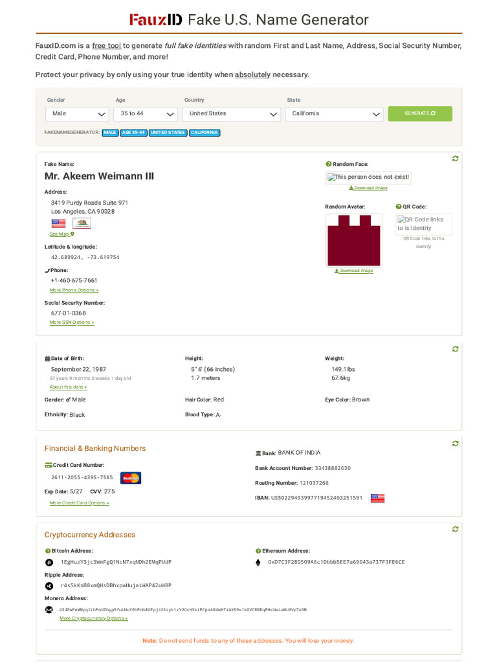Click the routing number 121037266

(x=314, y=483)
